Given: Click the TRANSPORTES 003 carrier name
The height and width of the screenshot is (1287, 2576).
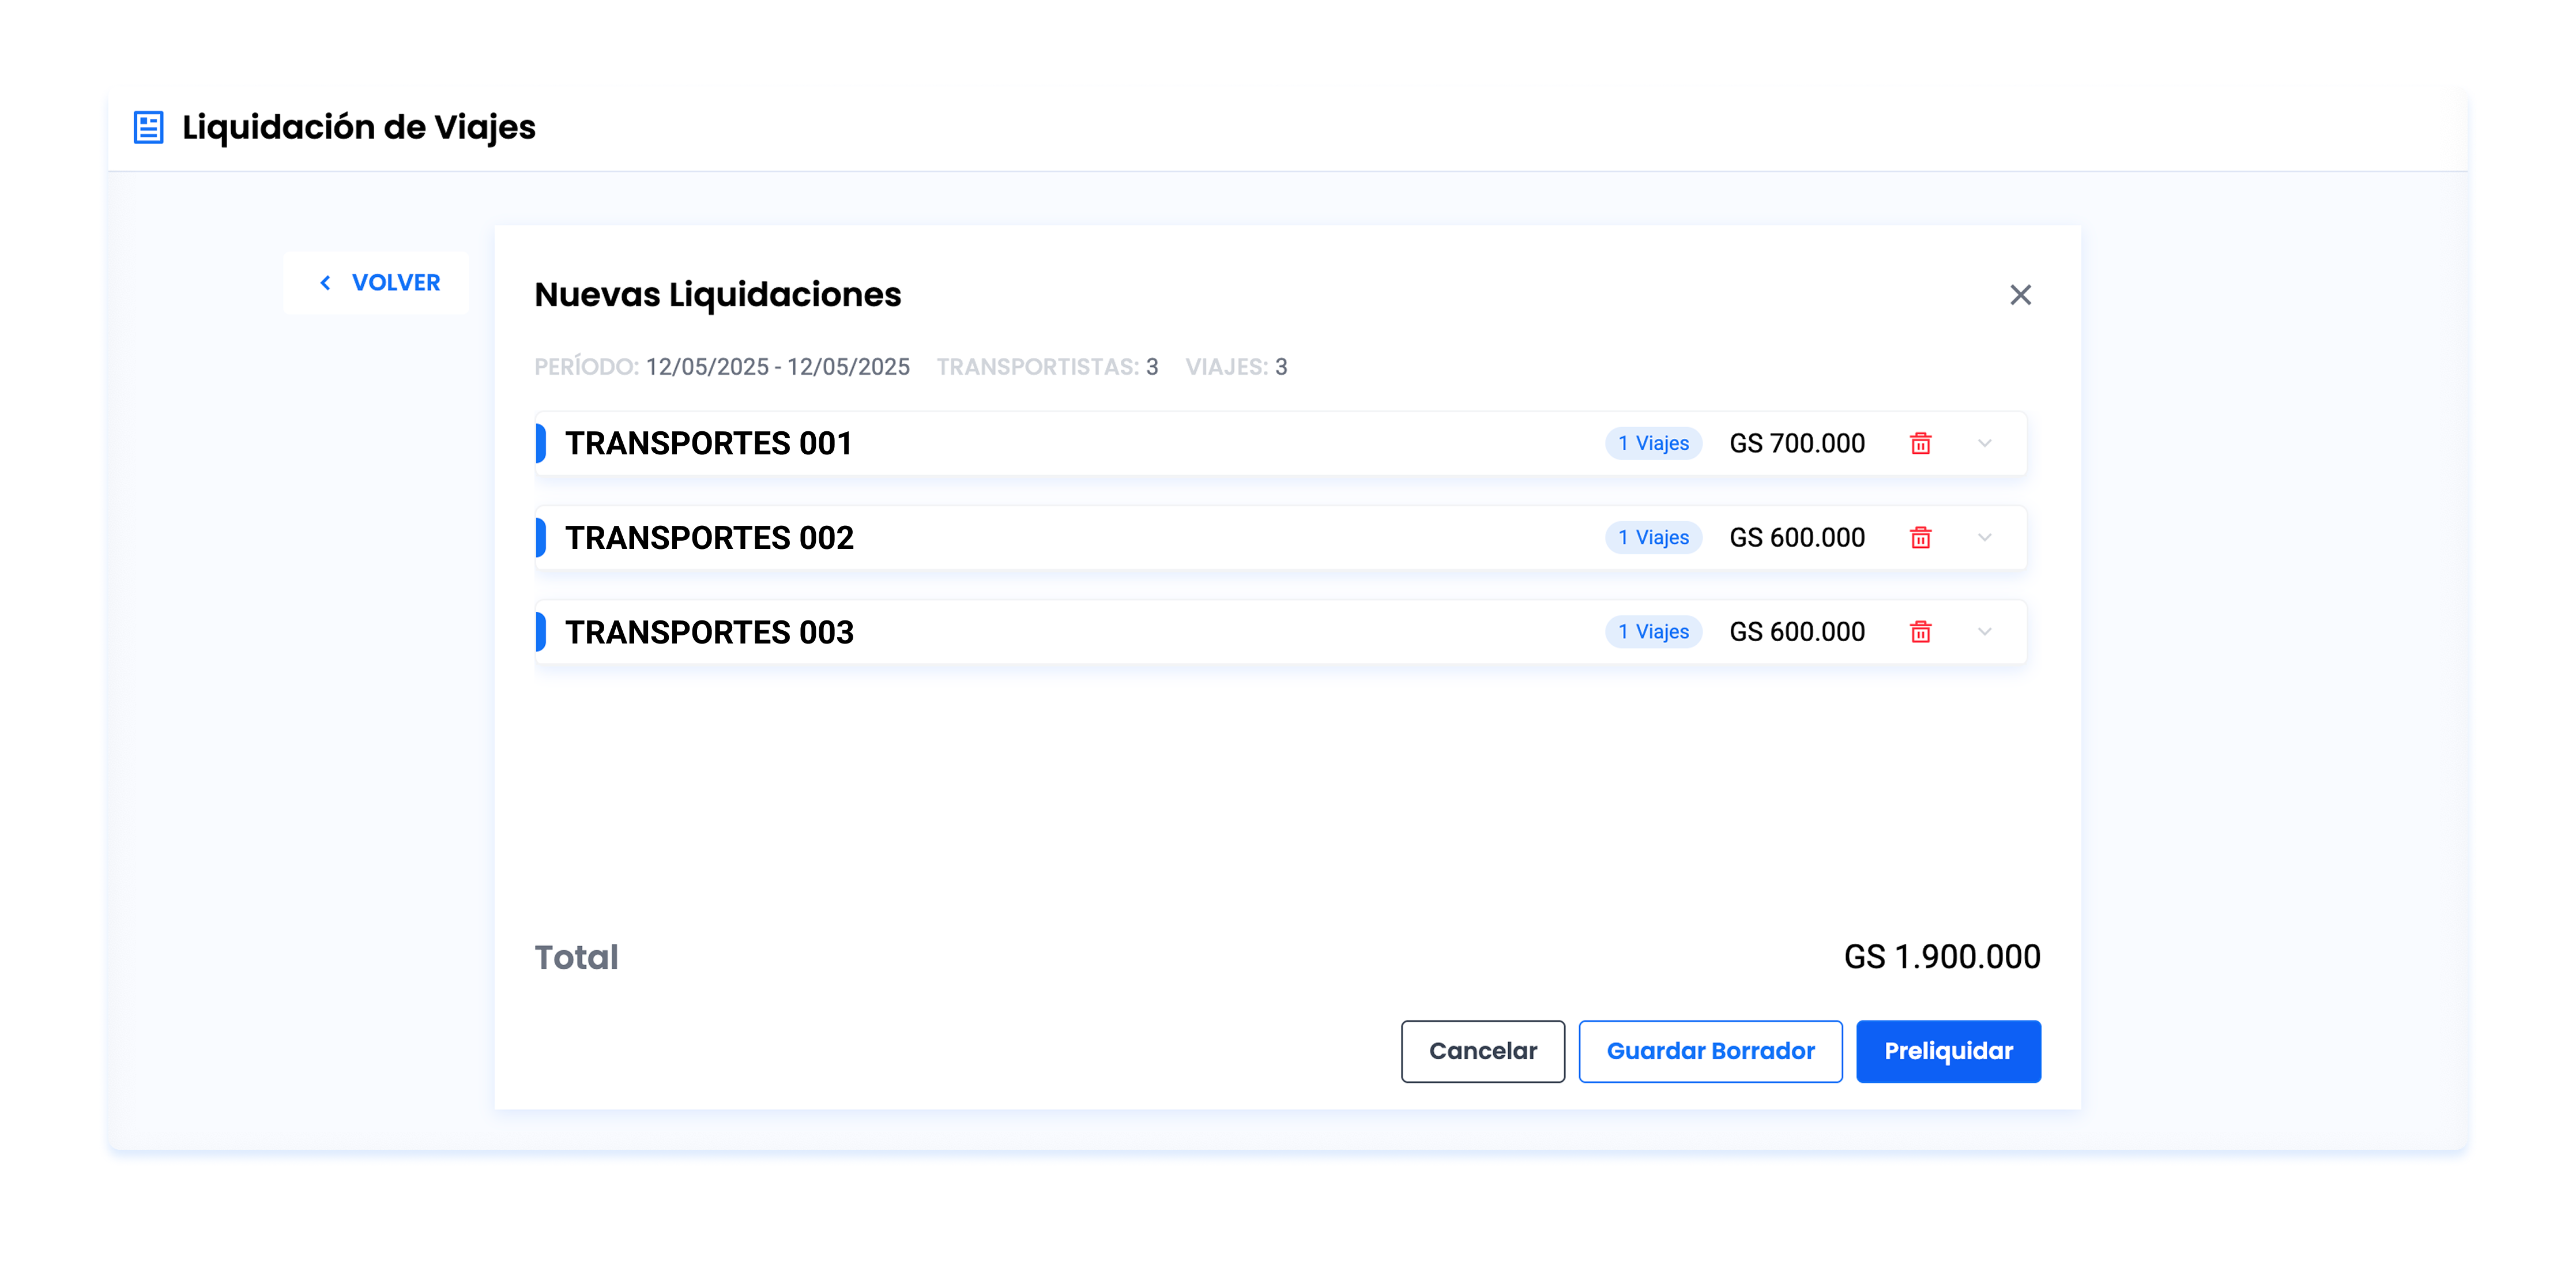Looking at the screenshot, I should pos(709,632).
